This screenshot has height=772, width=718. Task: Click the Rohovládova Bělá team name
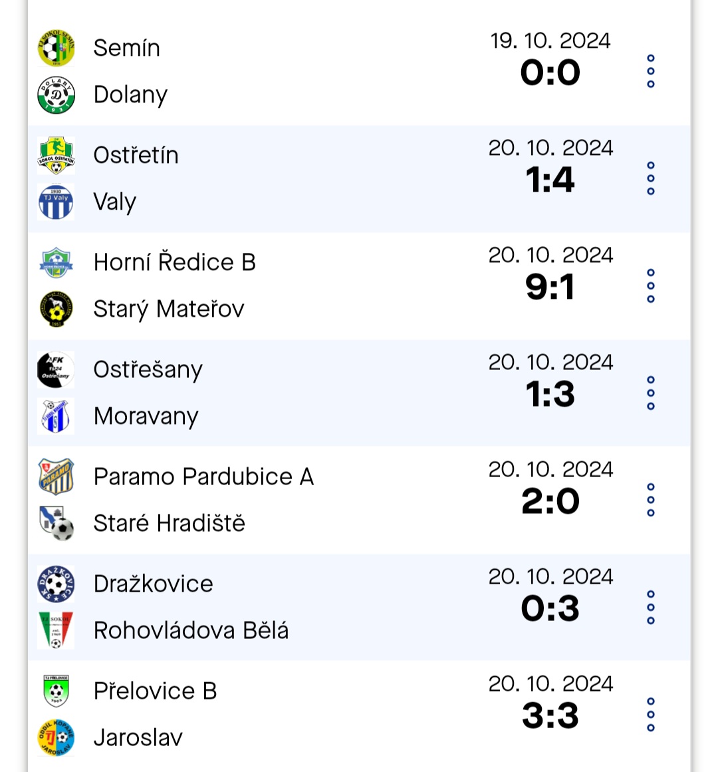[191, 630]
